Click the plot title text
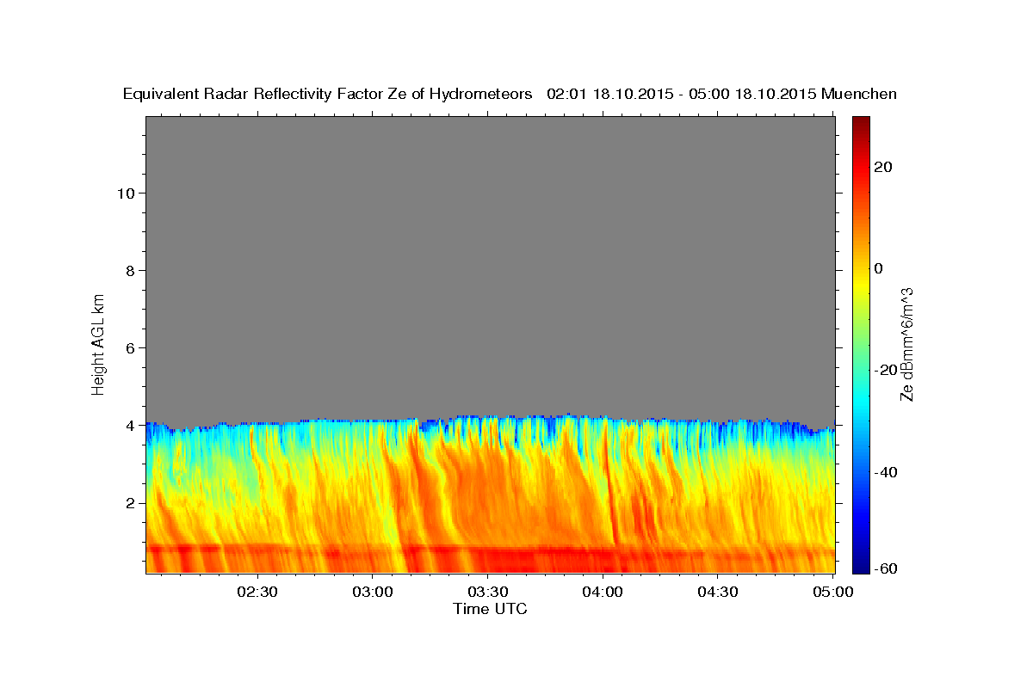Image resolution: width=1033 pixels, height=688 pixels. (x=510, y=94)
